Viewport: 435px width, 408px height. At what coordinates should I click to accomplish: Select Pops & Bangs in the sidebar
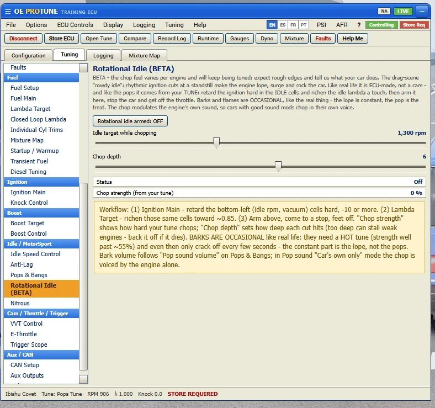click(x=41, y=275)
